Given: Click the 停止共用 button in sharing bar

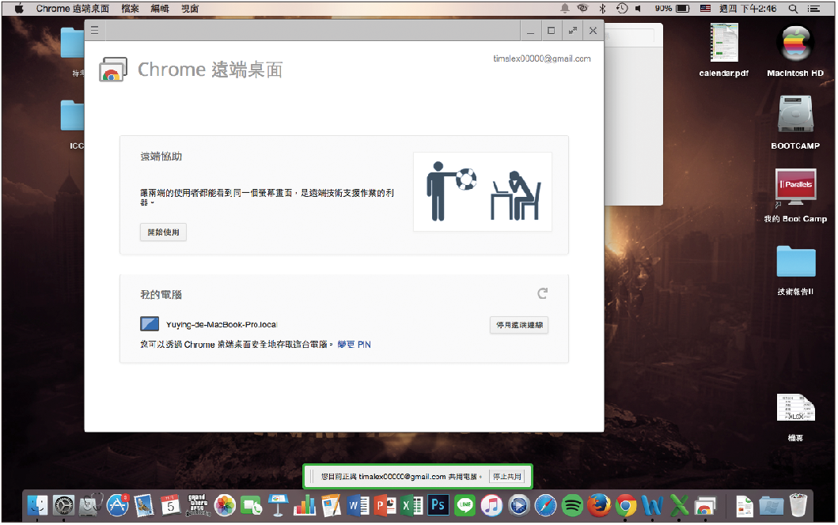Looking at the screenshot, I should click(x=506, y=477).
